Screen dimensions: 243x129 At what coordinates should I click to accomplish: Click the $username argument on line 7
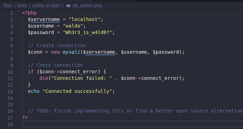134,52
